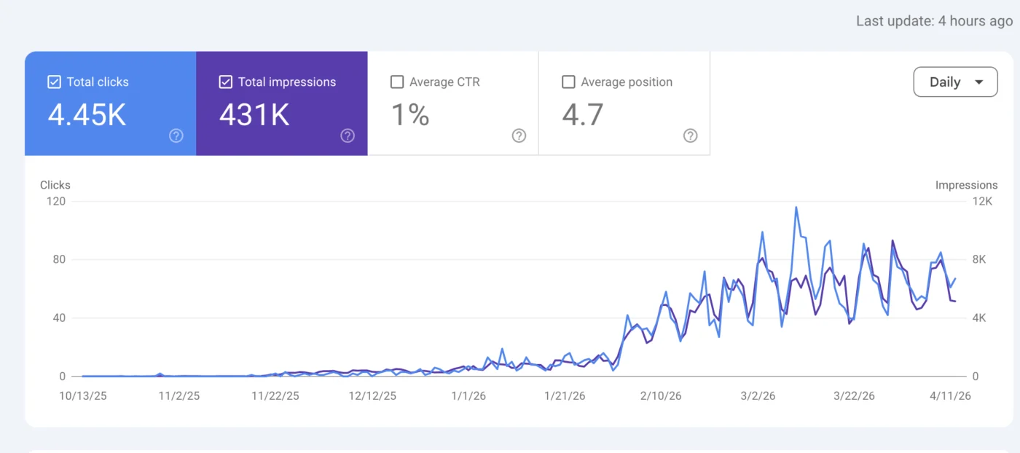
Task: Click the 11/22/25 date label
Action: click(x=275, y=396)
